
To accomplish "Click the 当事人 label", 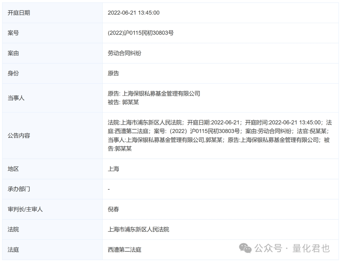I will [16, 98].
